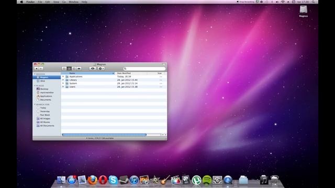Launch QuickTime Player from the Dock
The width and height of the screenshot is (335, 188).
[x=228, y=180]
